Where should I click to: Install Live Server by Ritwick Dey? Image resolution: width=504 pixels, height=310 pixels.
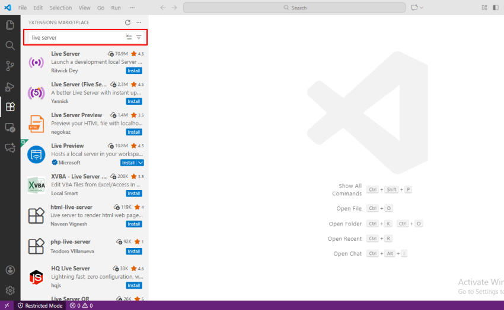tap(134, 70)
